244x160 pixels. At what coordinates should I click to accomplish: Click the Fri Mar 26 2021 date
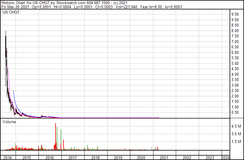tap(15, 7)
